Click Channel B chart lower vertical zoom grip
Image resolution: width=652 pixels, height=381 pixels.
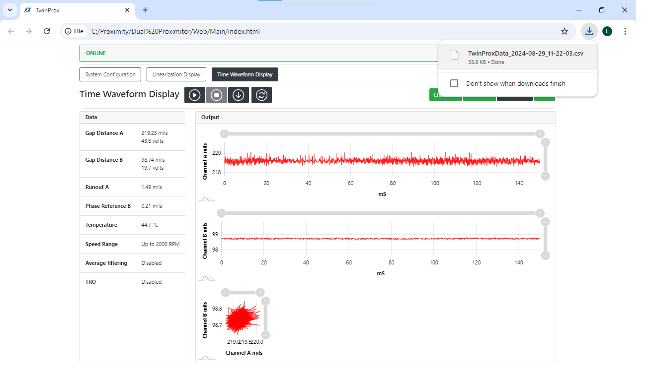click(x=545, y=255)
